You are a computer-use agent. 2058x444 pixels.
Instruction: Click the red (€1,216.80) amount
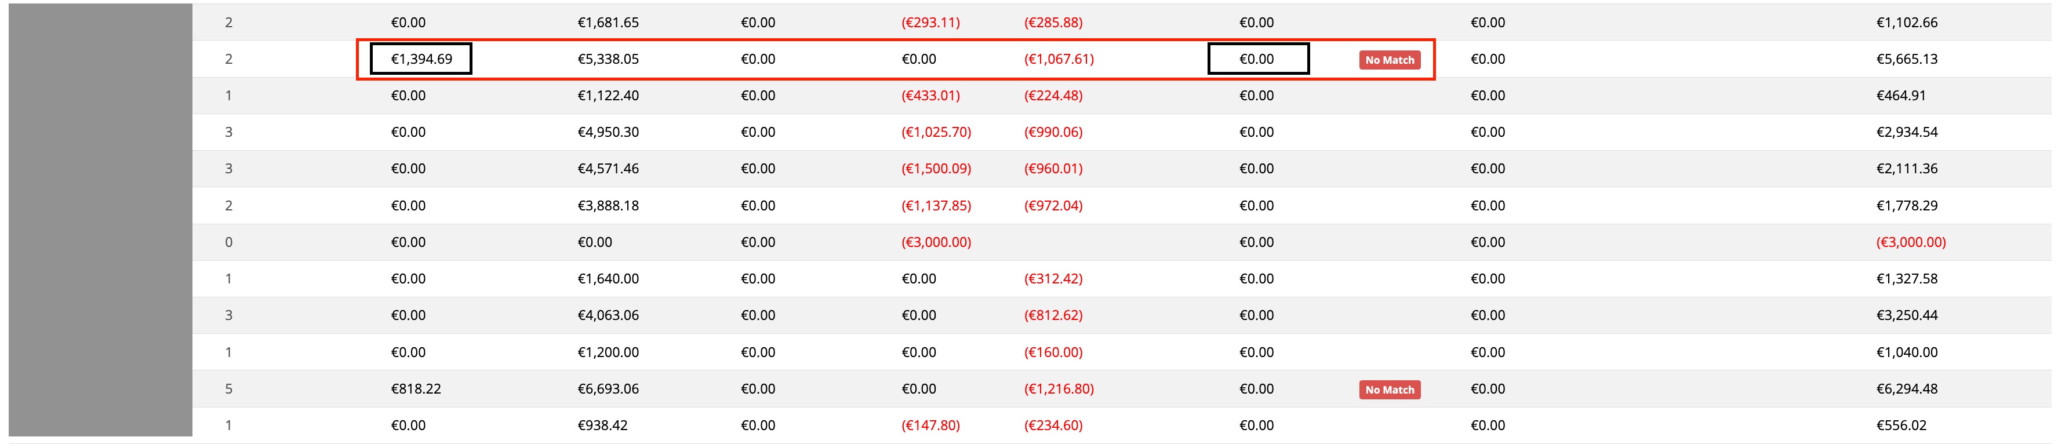click(x=1059, y=389)
